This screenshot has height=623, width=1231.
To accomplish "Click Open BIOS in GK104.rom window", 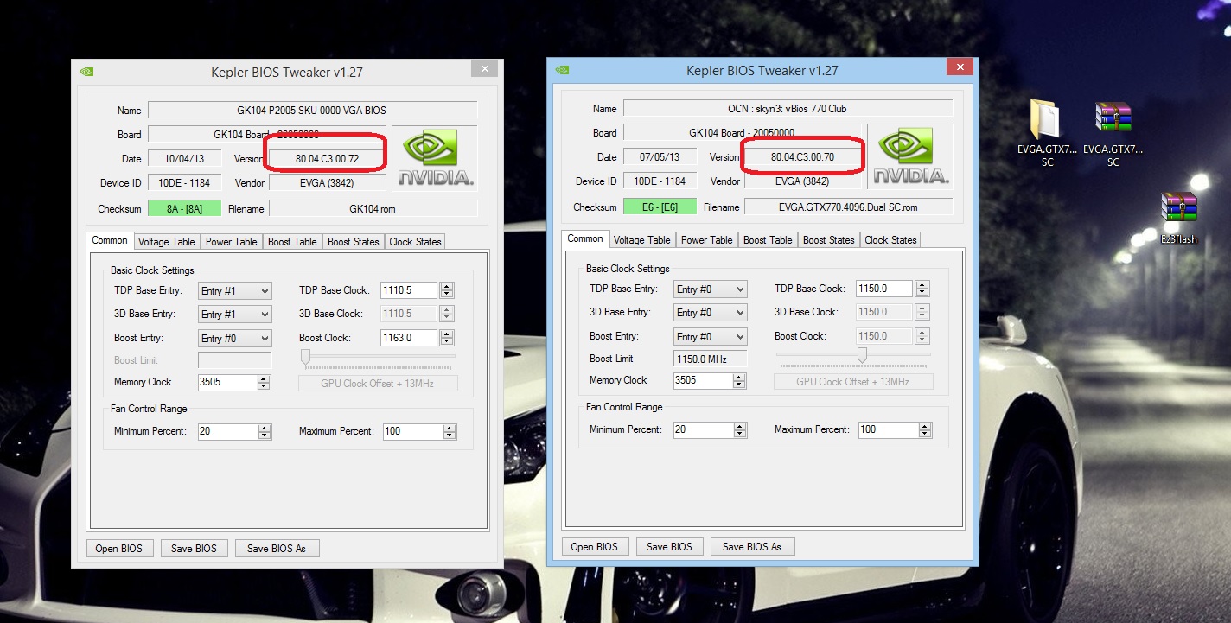I will pos(120,548).
